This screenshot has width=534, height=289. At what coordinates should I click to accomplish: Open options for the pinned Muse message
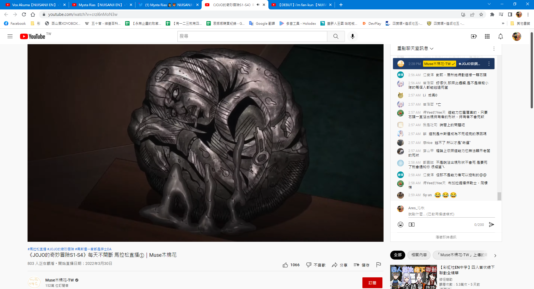[489, 64]
